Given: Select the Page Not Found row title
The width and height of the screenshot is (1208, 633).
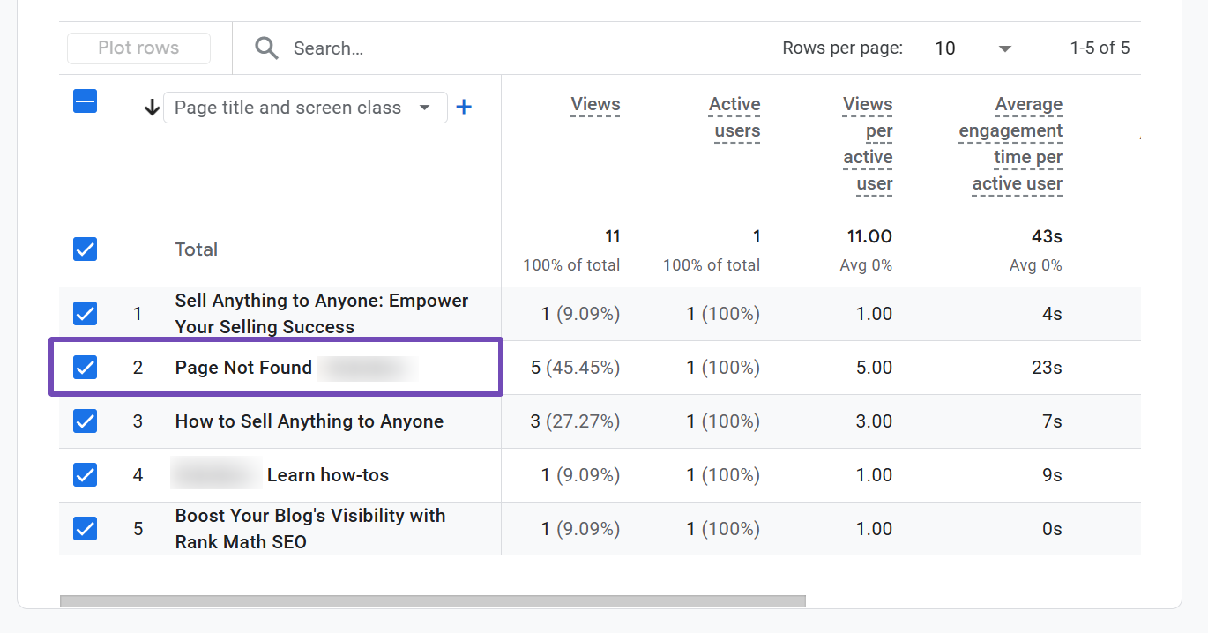Looking at the screenshot, I should click(x=243, y=368).
